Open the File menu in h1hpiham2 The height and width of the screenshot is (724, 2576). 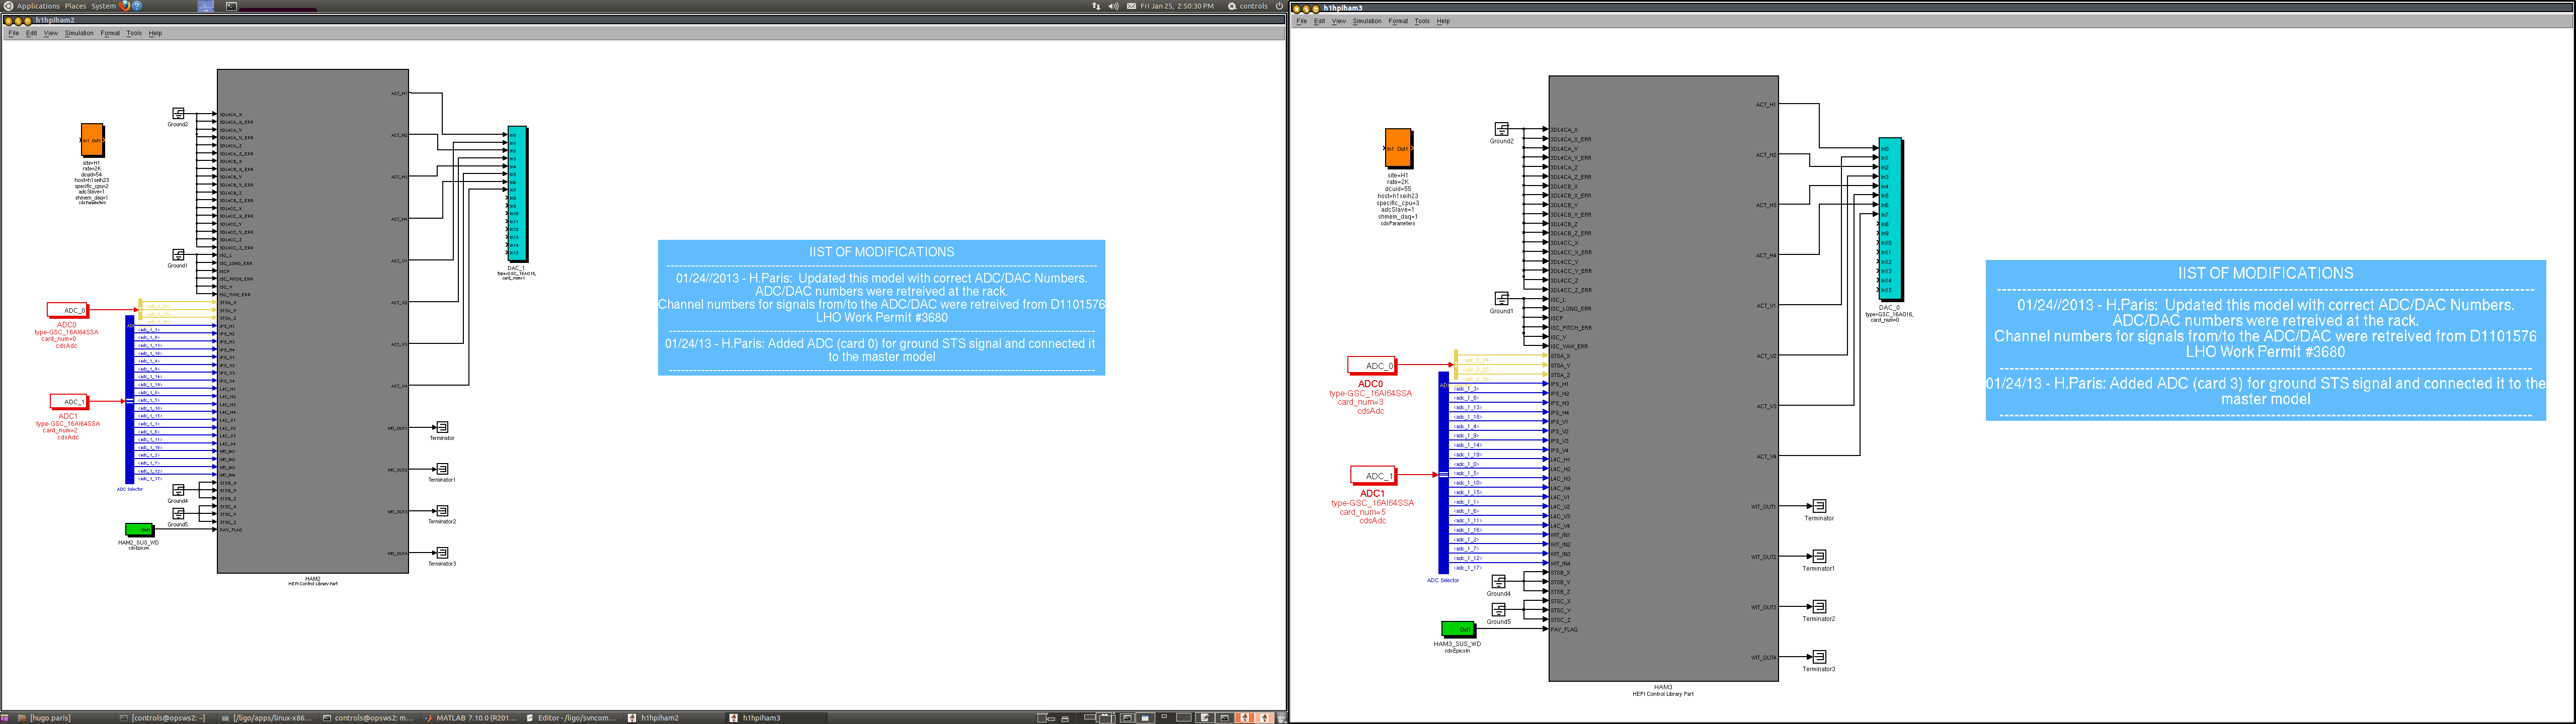point(14,33)
